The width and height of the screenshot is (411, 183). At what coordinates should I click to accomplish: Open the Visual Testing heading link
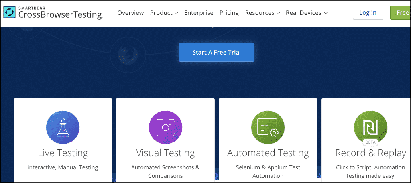click(x=165, y=153)
